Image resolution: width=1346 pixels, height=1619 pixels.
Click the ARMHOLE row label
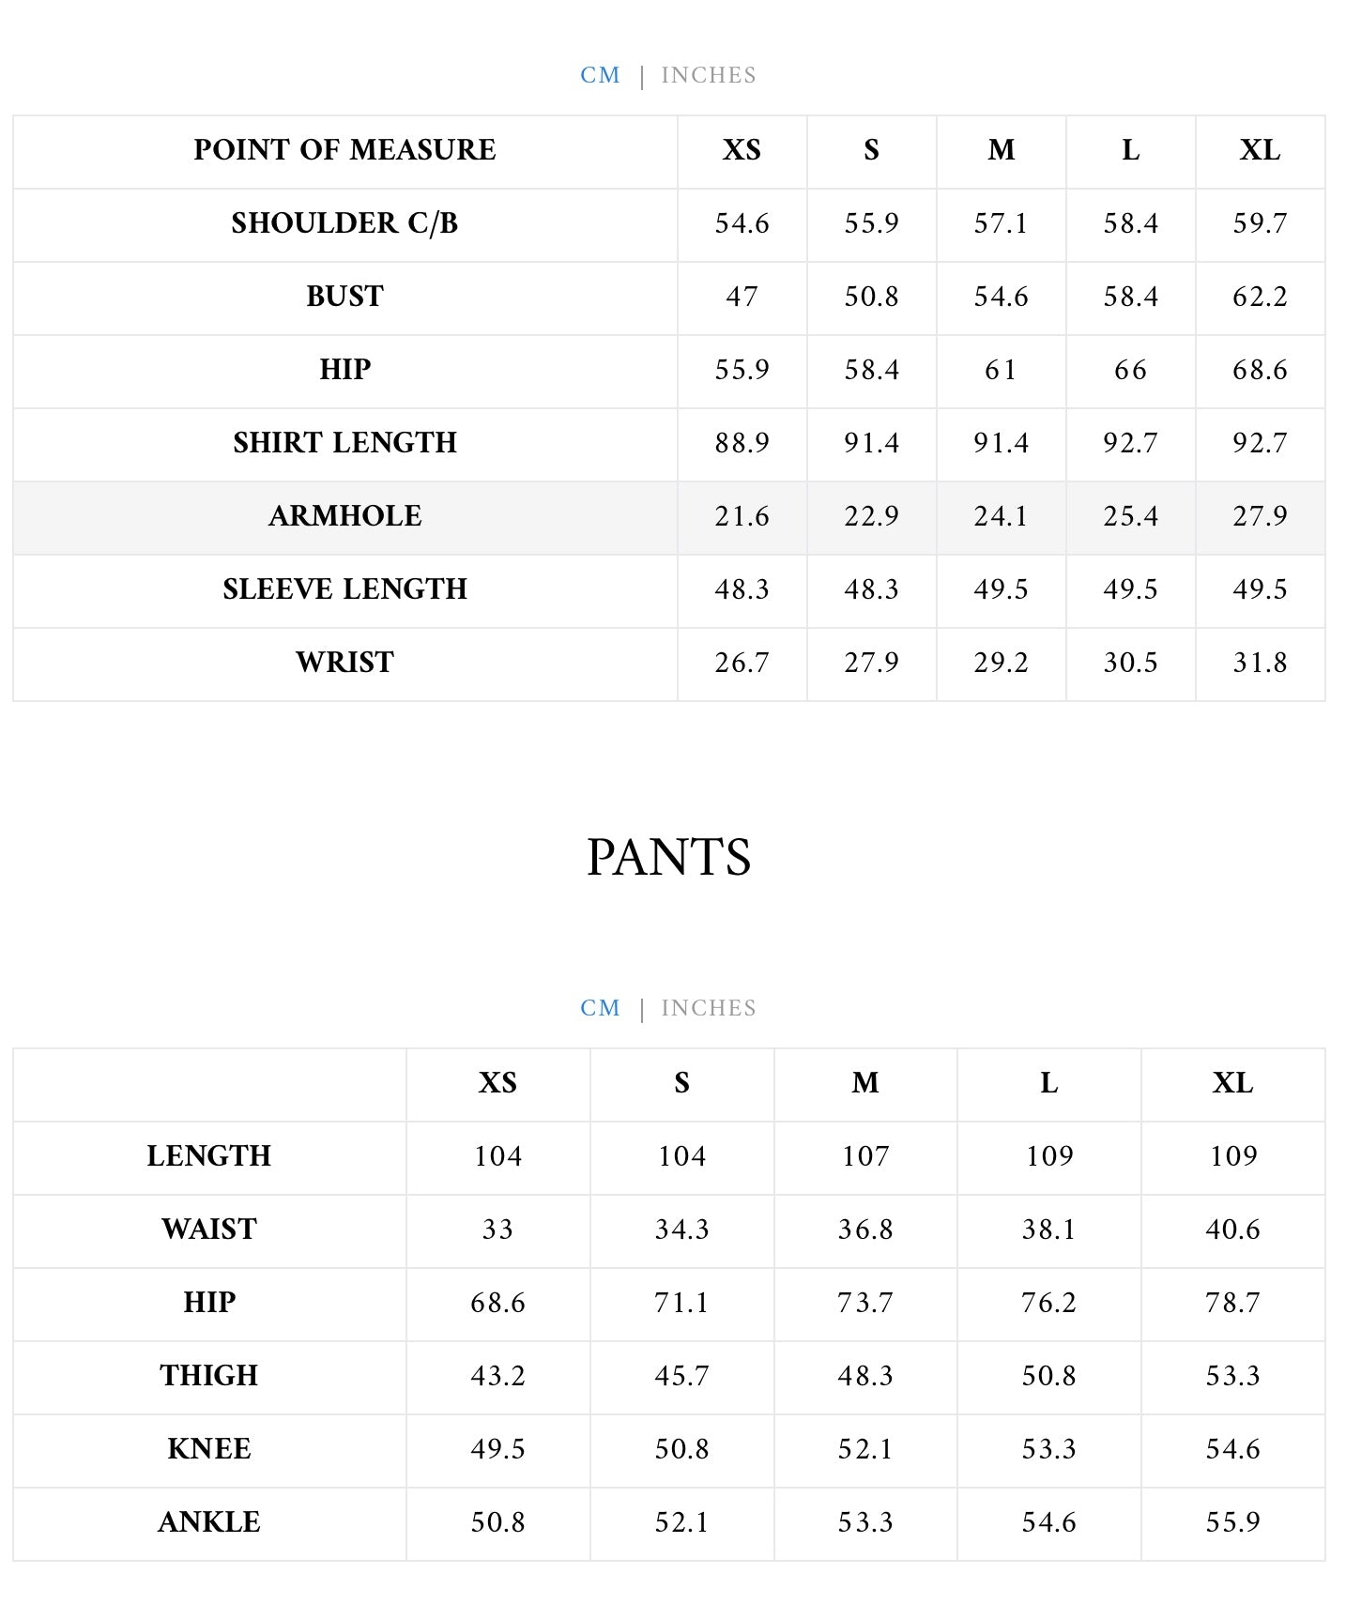click(x=345, y=516)
